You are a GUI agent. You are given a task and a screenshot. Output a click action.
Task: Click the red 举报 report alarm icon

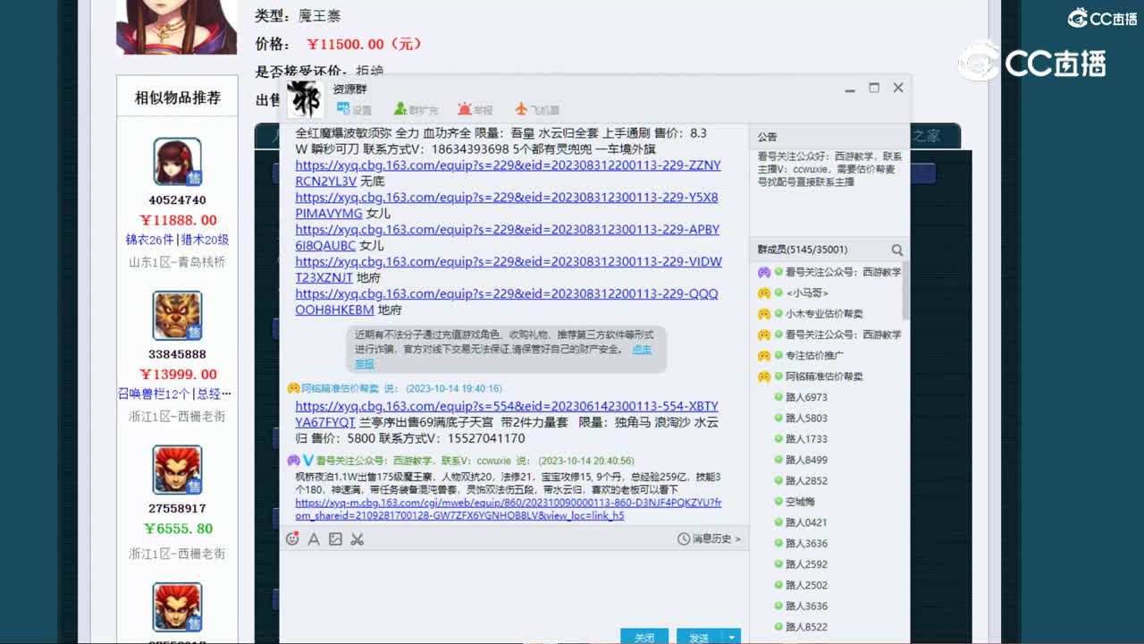point(464,109)
